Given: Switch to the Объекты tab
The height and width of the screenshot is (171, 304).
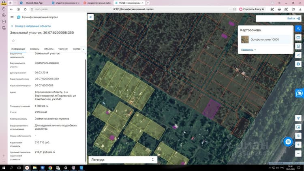Looking at the screenshot, I should (x=49, y=49).
